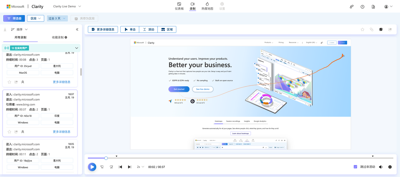Mute the recording speaker icon

click(381, 167)
